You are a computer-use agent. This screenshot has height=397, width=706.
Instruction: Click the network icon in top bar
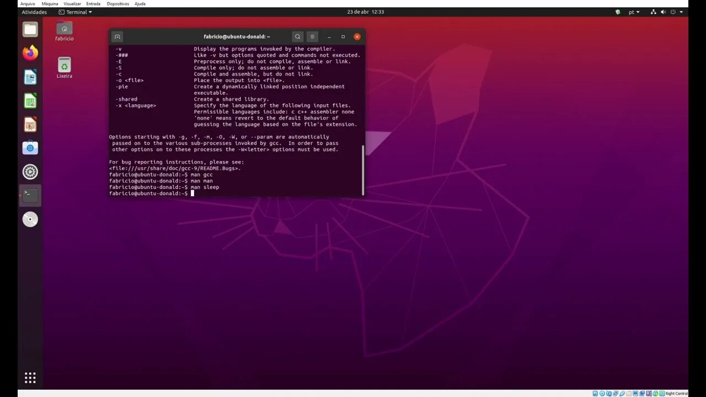coord(654,12)
